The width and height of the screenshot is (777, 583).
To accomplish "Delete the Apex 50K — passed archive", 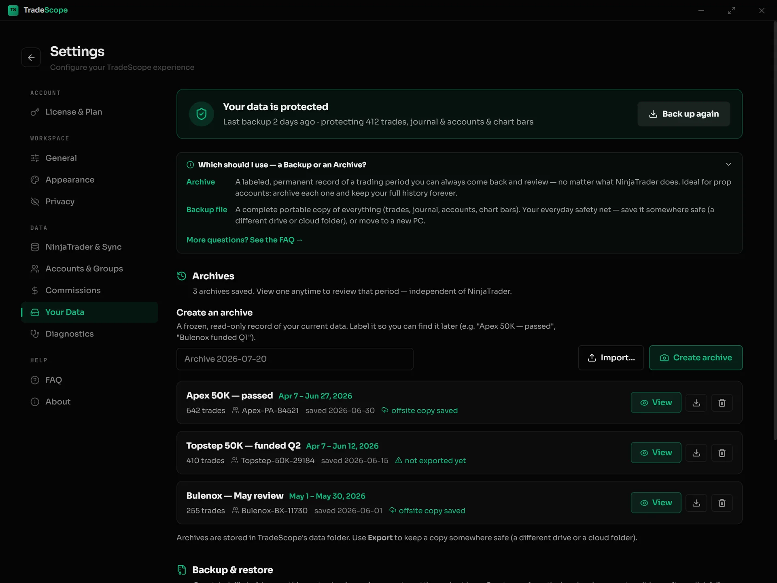I will [722, 403].
